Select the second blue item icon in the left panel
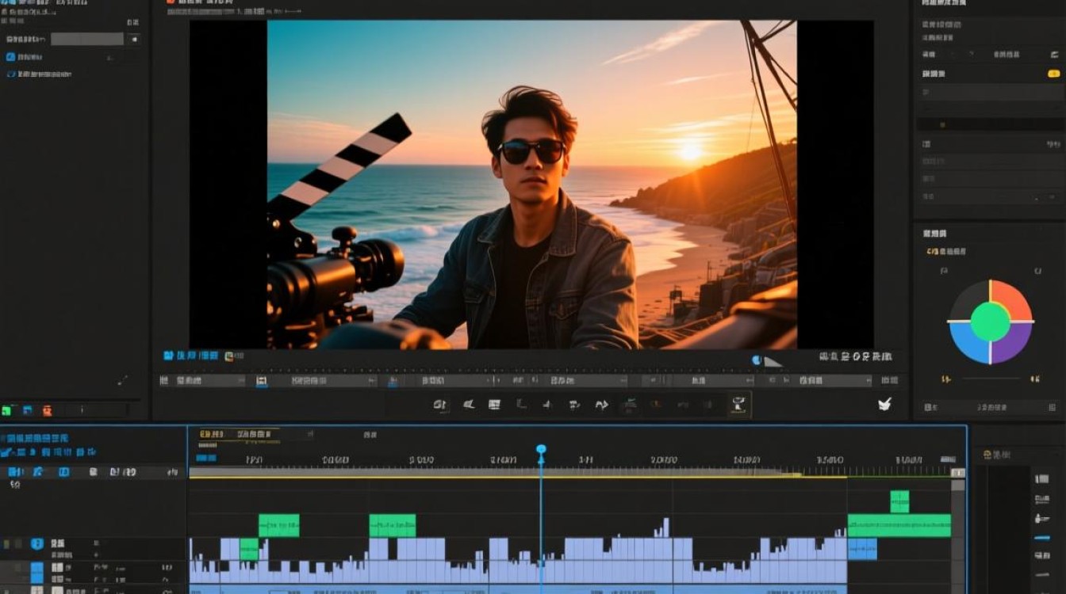This screenshot has height=594, width=1066. click(x=10, y=74)
